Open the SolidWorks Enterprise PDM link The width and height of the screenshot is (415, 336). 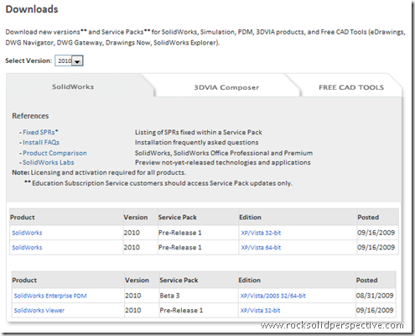pyautogui.click(x=50, y=296)
